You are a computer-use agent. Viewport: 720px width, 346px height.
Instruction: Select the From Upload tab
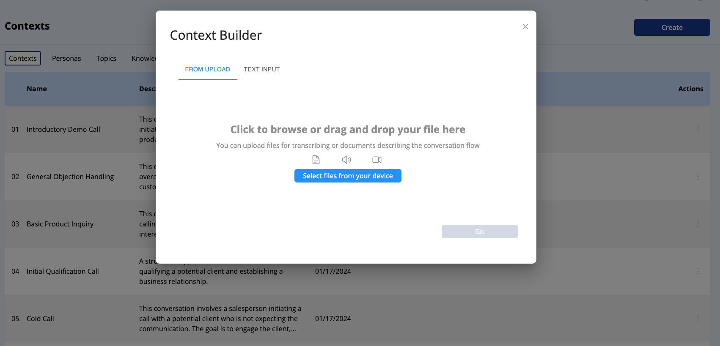pyautogui.click(x=208, y=69)
